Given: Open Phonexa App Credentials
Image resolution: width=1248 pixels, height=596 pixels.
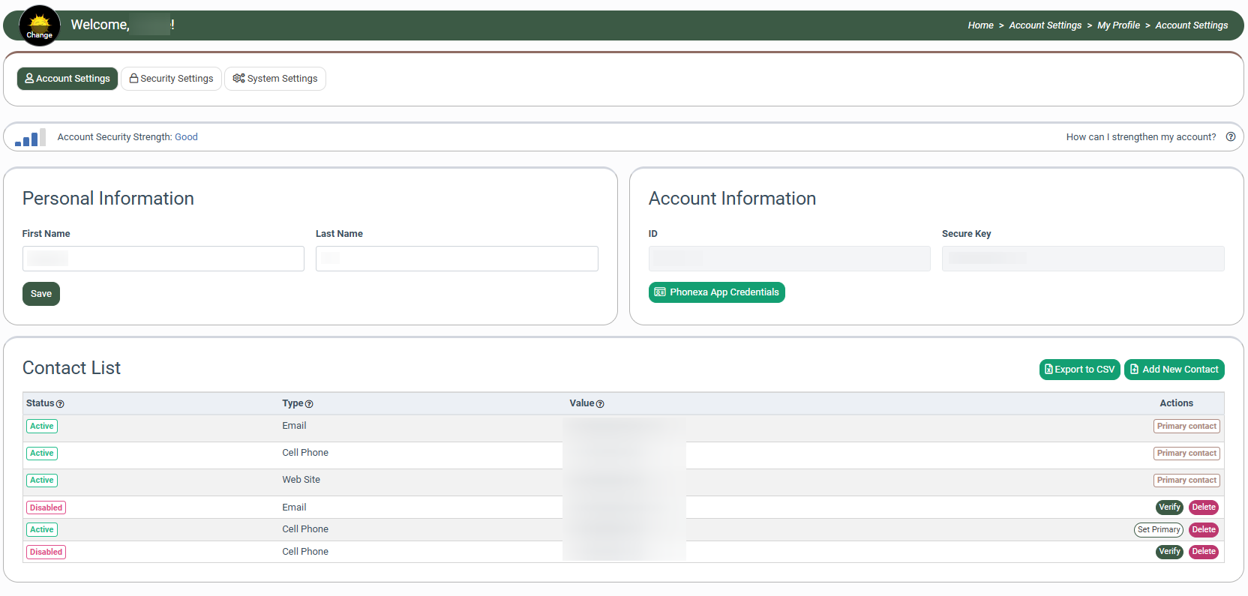Looking at the screenshot, I should point(716,292).
